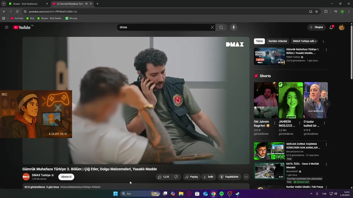This screenshot has width=353, height=198.
Task: Open KATIL ÖZEL Gece 3 thumbnail
Action: [269, 170]
